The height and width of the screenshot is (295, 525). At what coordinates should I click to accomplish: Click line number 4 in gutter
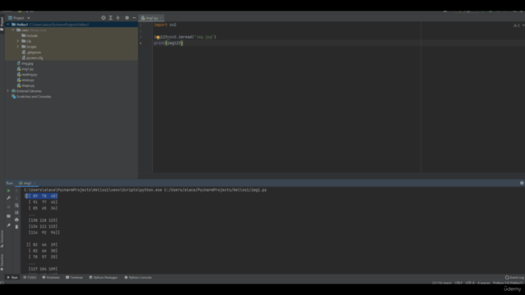tap(140, 43)
